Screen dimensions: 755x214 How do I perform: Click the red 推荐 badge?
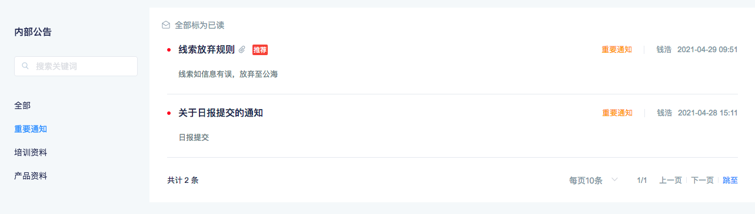coord(260,50)
